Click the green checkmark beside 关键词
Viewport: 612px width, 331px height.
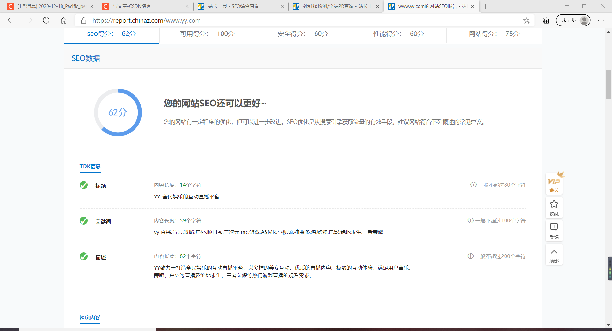[x=84, y=221]
